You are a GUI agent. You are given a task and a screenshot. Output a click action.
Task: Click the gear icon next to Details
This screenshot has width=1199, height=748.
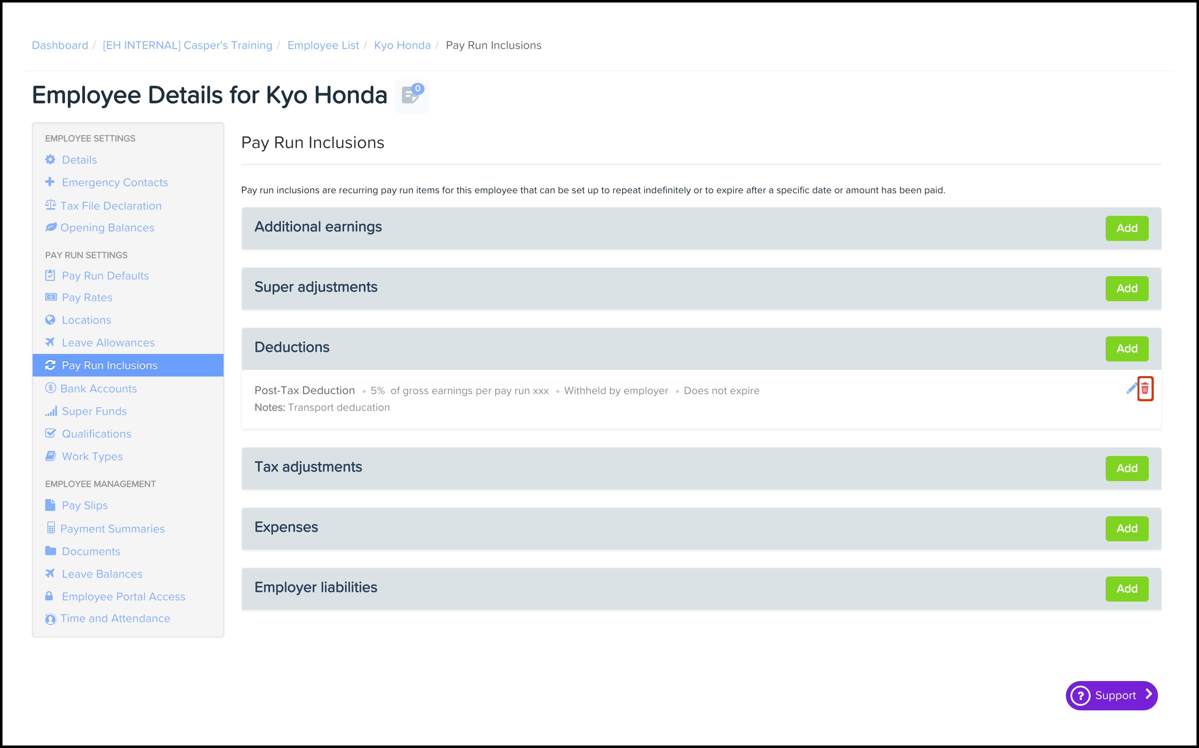51,160
